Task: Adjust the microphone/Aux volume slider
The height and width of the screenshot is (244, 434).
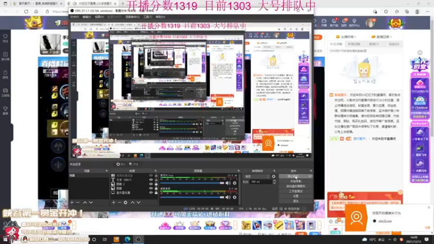Action: point(192,183)
